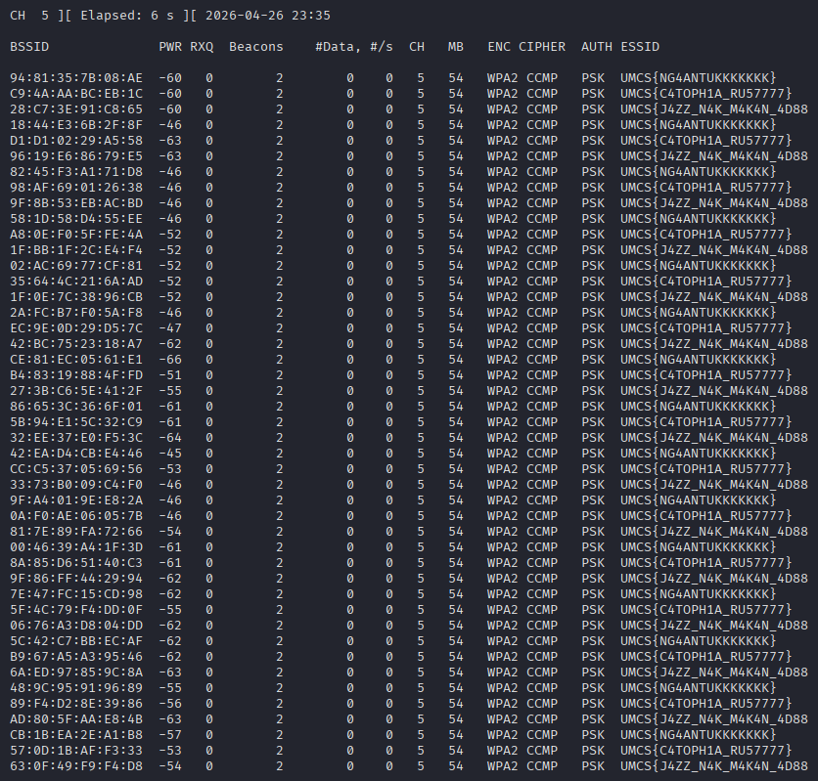Click the 'Elapsed: 6 s' status text
Viewport: 818px width, 781px height.
127,16
